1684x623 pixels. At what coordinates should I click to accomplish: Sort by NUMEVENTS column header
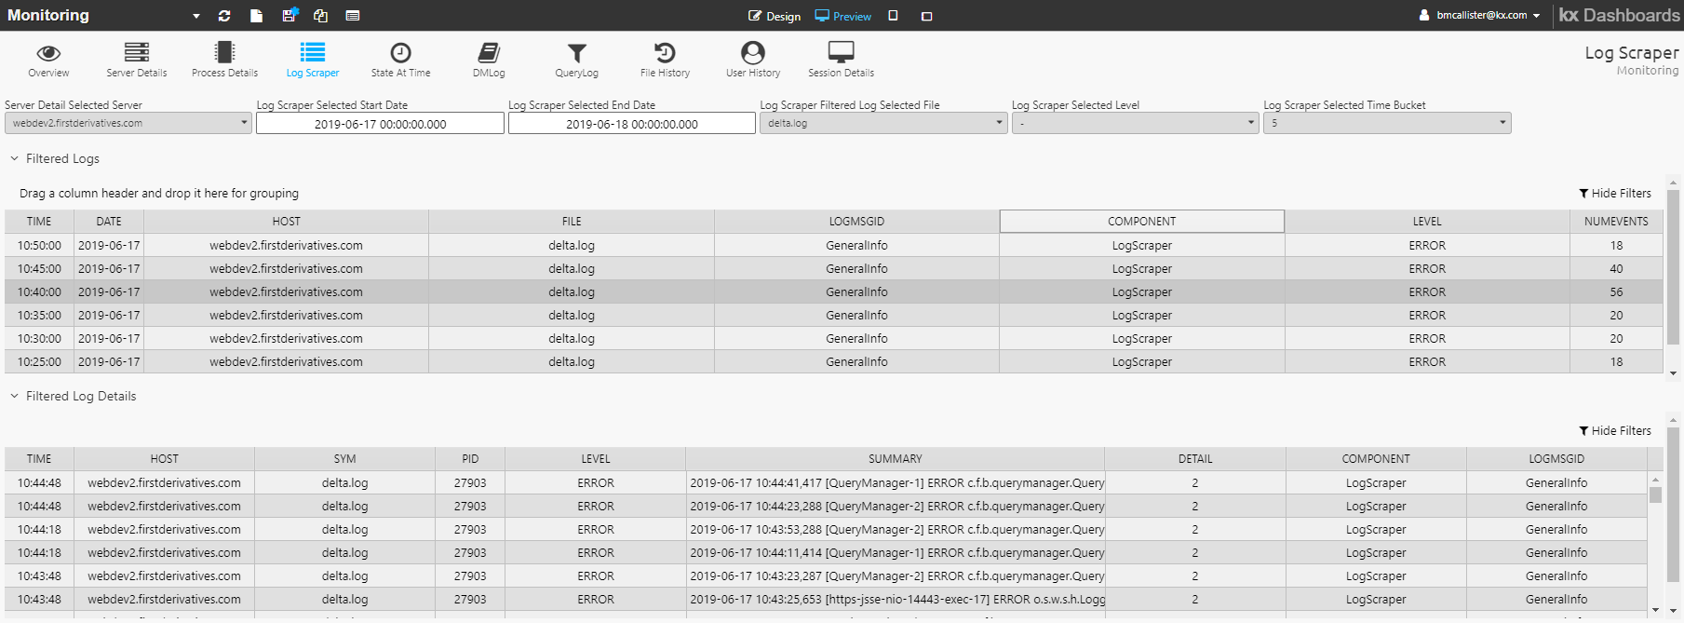pyautogui.click(x=1616, y=222)
